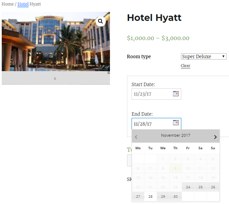Select November 25 in the calendar
The width and height of the screenshot is (229, 204).
coord(200,187)
